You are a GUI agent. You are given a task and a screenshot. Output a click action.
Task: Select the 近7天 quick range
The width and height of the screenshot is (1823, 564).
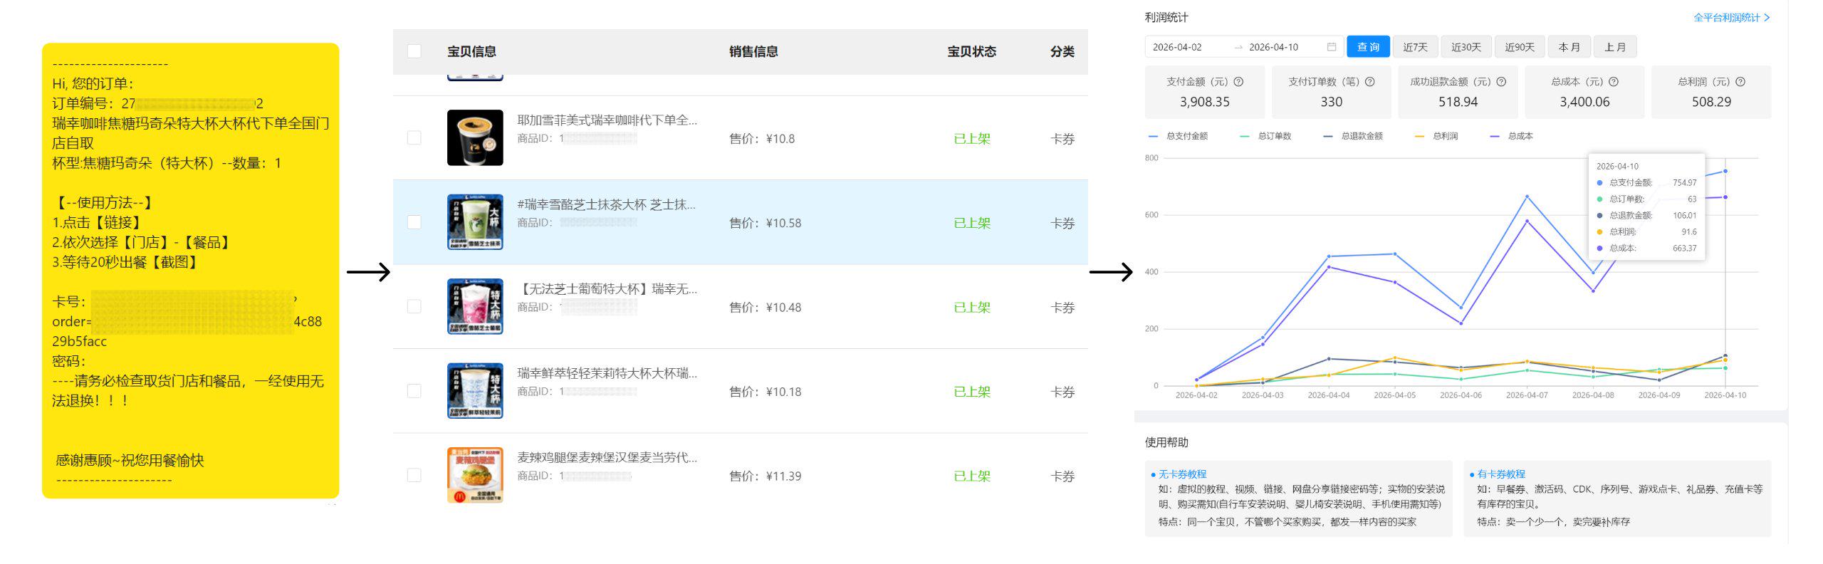coord(1415,47)
